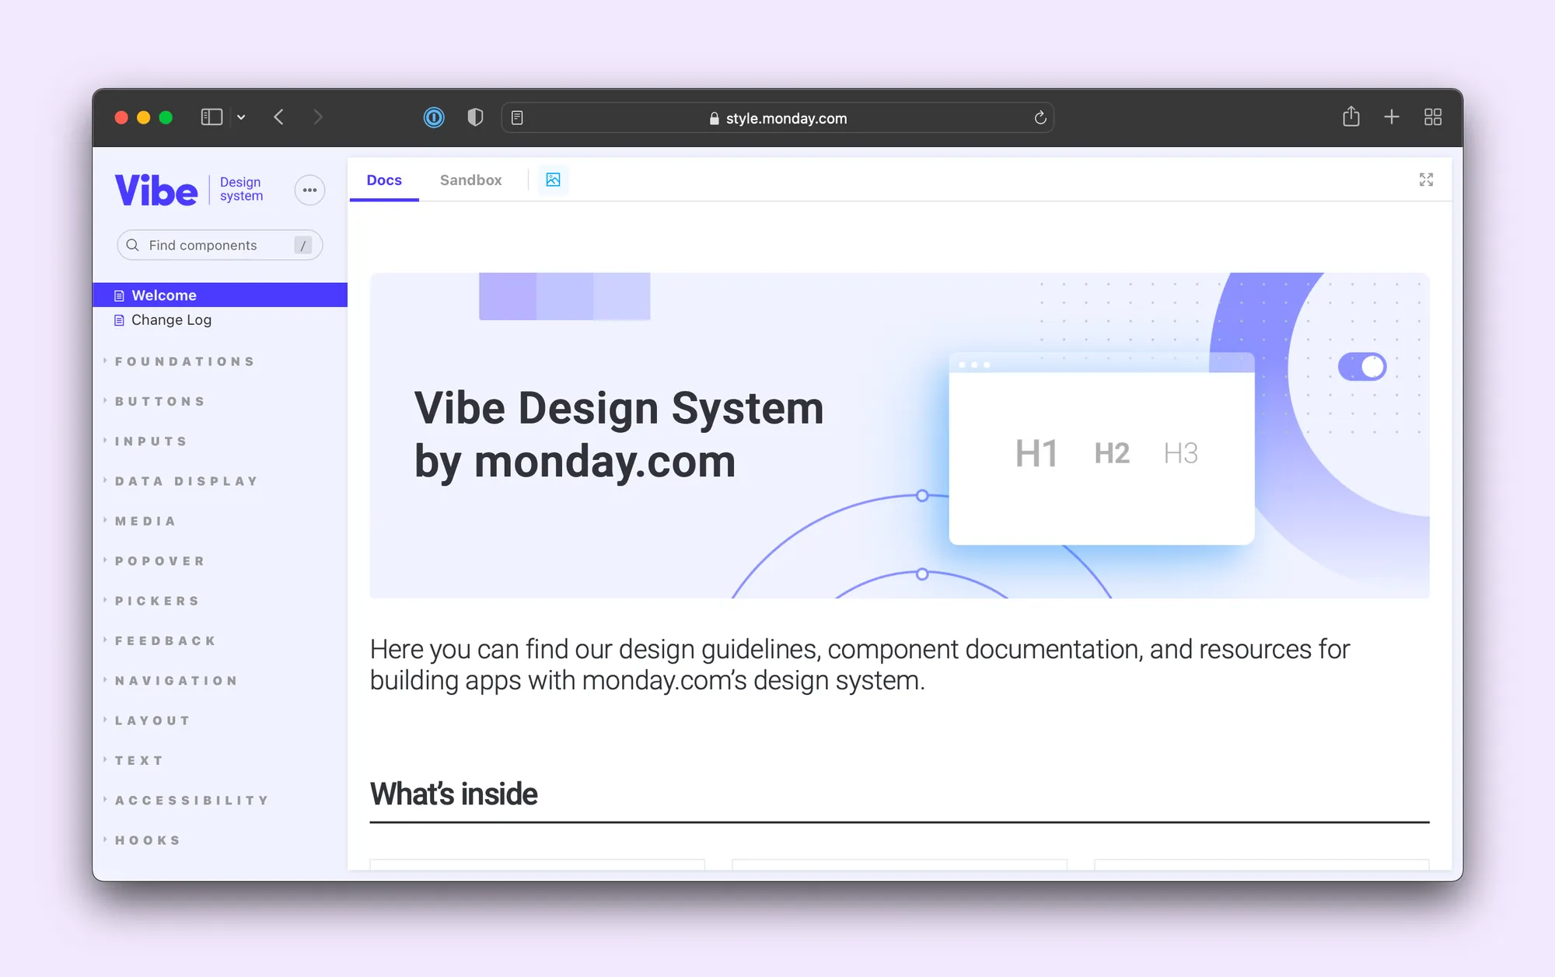Expand the Data Display section
Viewport: 1555px width, 977px height.
click(187, 481)
